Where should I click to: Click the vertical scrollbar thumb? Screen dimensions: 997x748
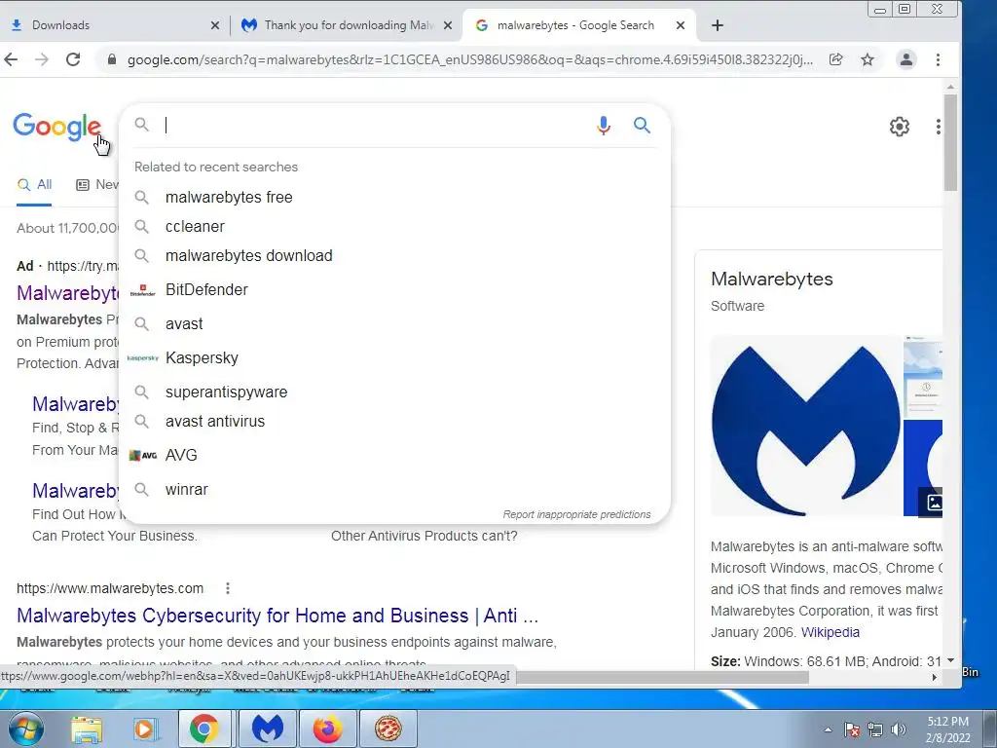click(x=950, y=142)
